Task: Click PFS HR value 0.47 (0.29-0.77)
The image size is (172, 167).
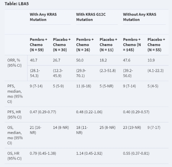Action: (x=43, y=112)
